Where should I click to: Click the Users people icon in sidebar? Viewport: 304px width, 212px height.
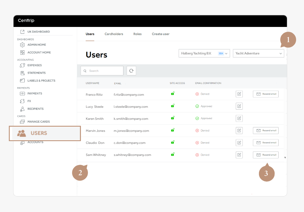(22, 133)
